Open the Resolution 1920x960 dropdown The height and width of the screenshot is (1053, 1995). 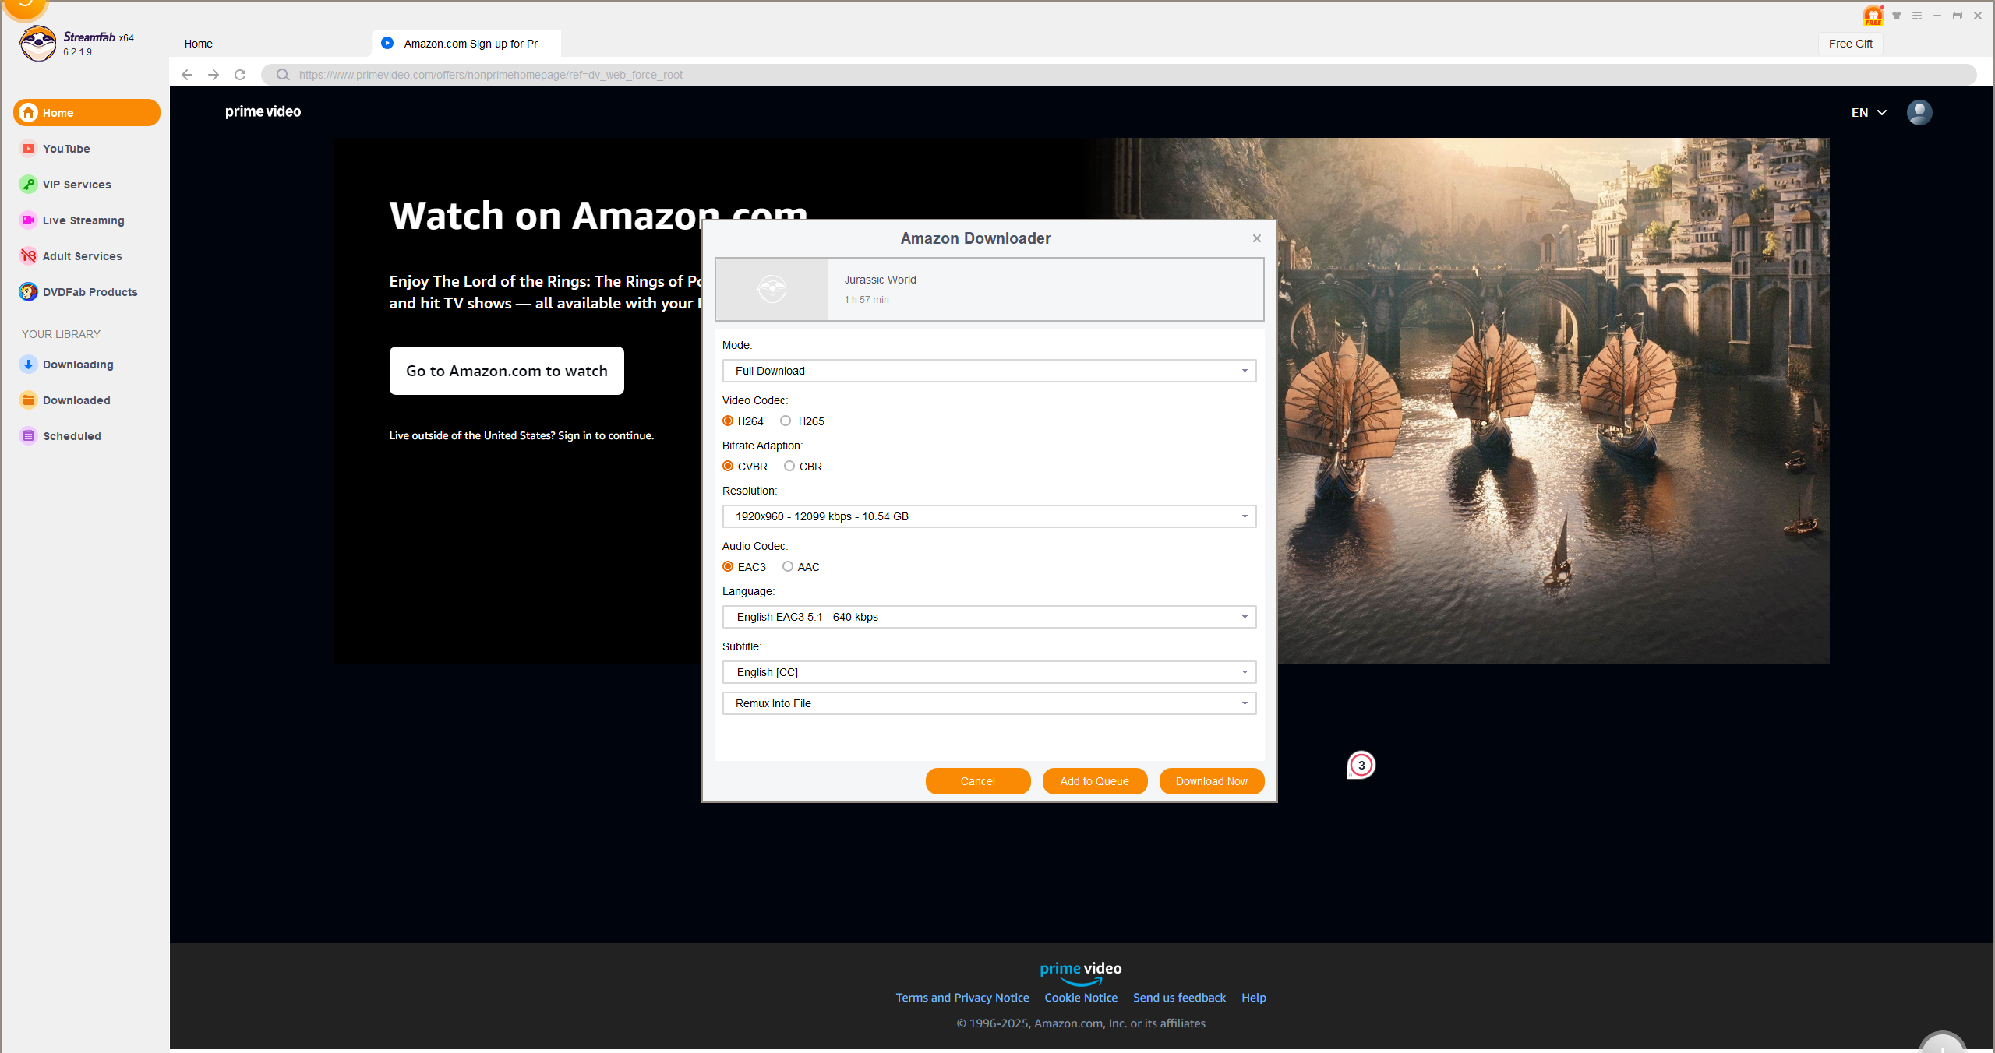989,516
